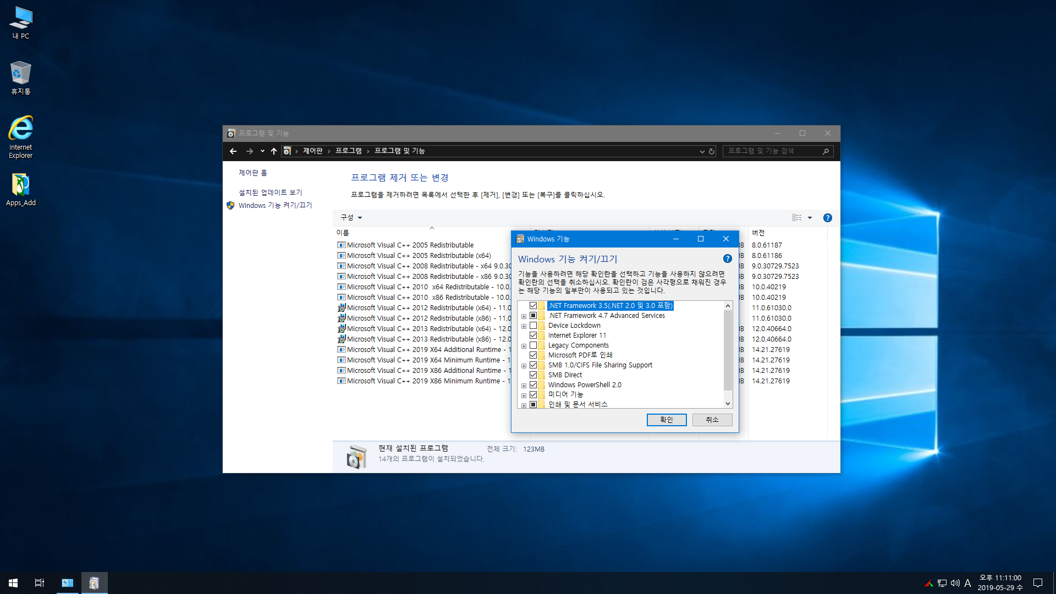Open 설치된 업데이트 보기 link

(x=270, y=193)
